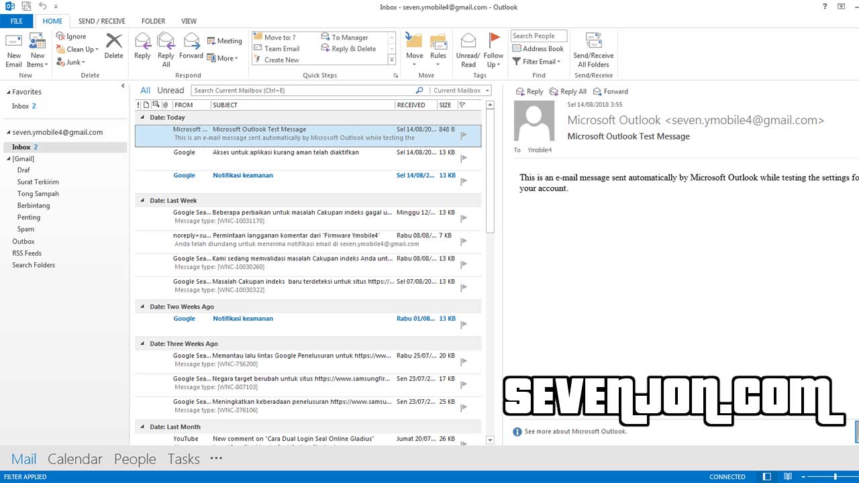Flag the Microsoft Outlook Test Message

(x=464, y=135)
